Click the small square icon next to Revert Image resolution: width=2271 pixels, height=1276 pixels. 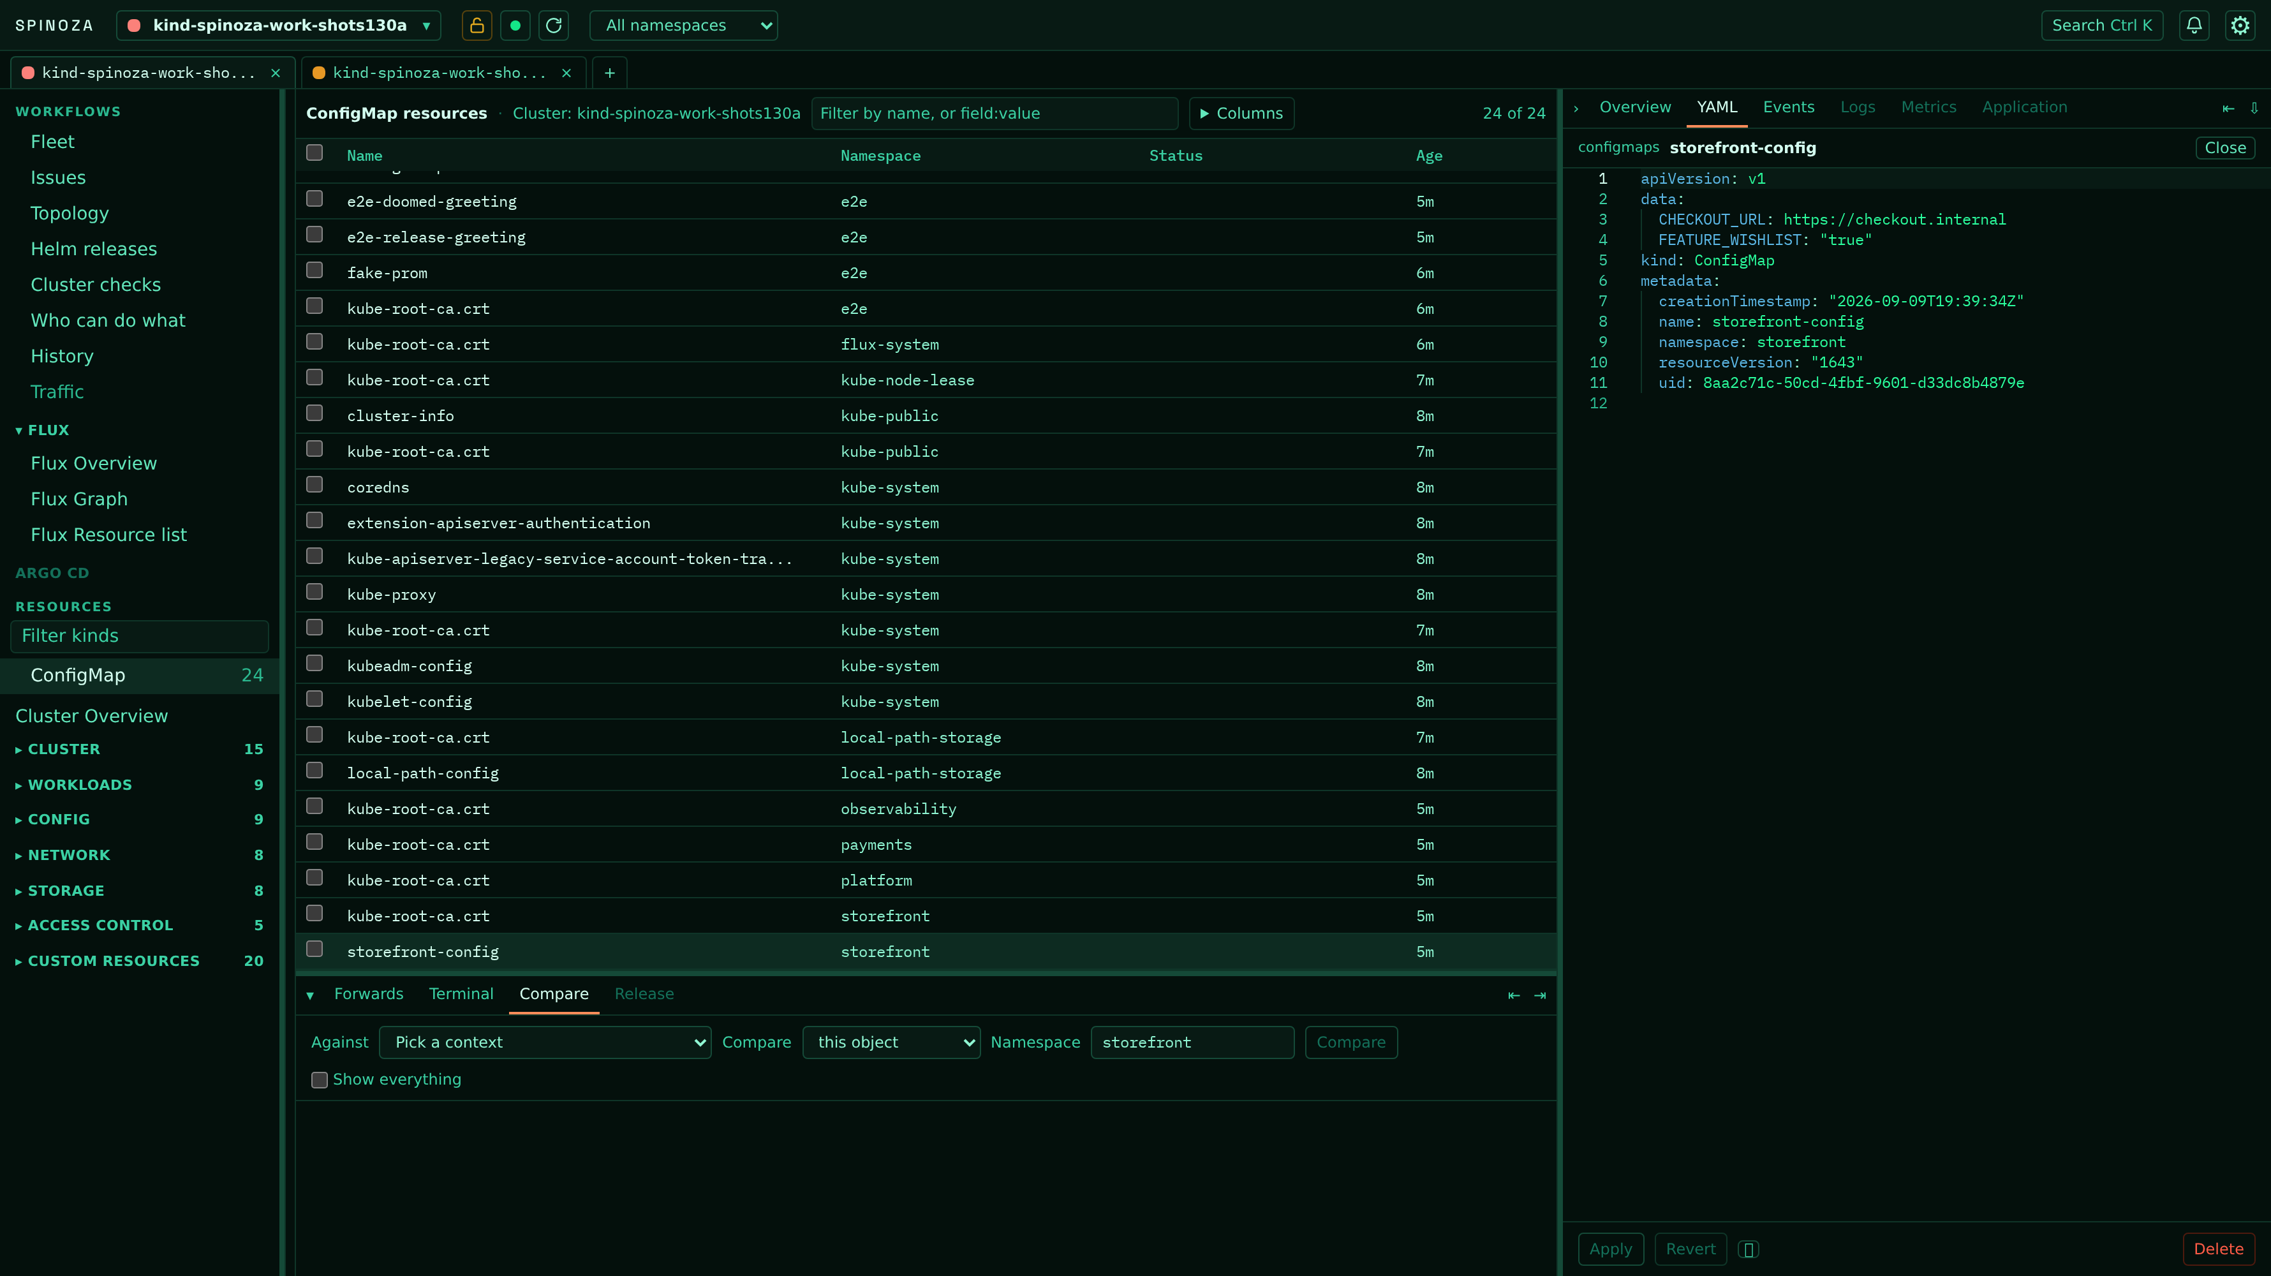point(1749,1250)
